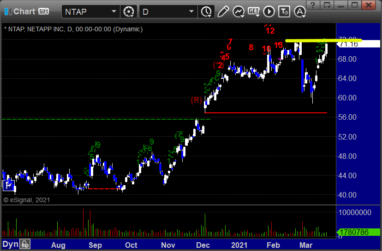Open the circled A alerts icon

tap(300, 12)
